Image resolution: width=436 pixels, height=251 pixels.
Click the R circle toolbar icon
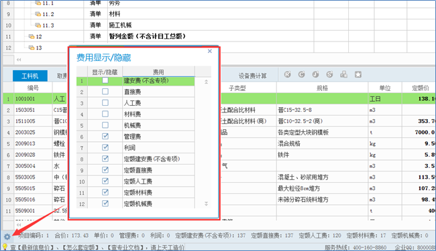coord(287,74)
